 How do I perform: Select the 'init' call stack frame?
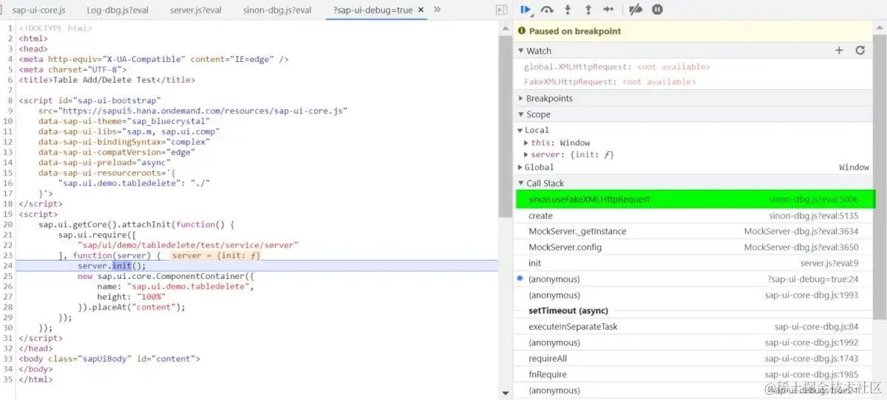(x=695, y=263)
